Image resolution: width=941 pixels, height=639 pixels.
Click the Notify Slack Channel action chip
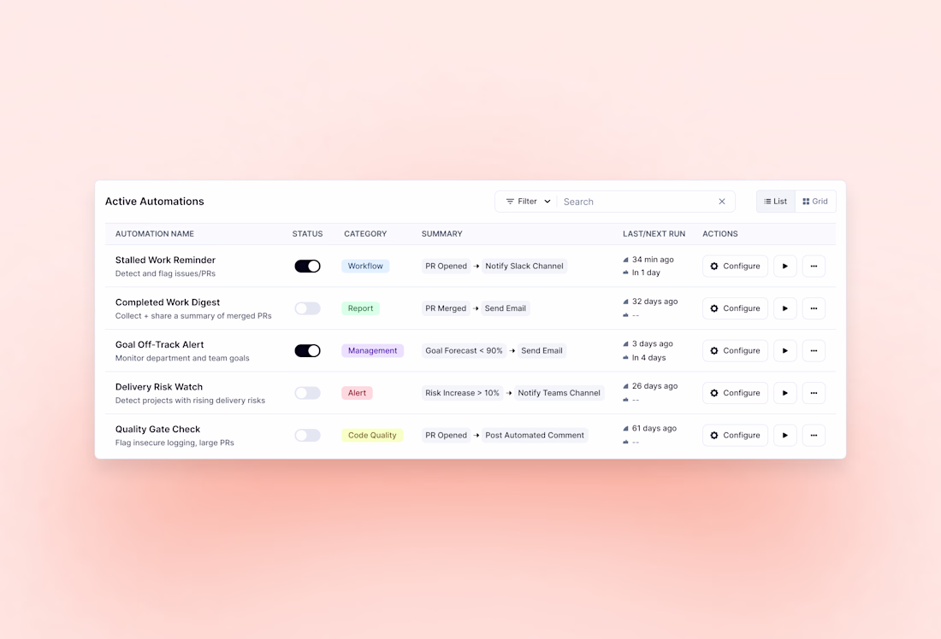point(524,267)
